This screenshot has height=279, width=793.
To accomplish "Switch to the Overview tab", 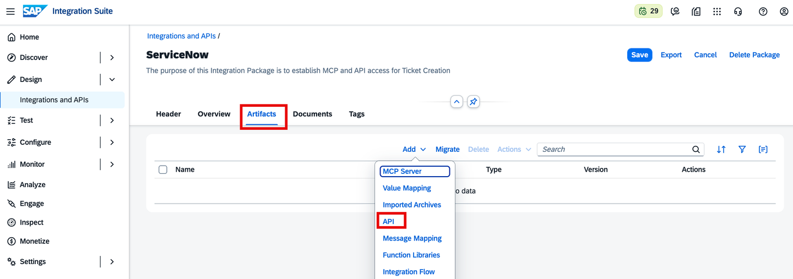I will (214, 114).
